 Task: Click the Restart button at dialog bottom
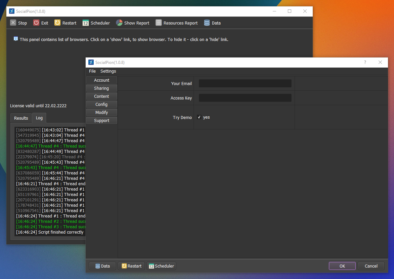point(131,266)
